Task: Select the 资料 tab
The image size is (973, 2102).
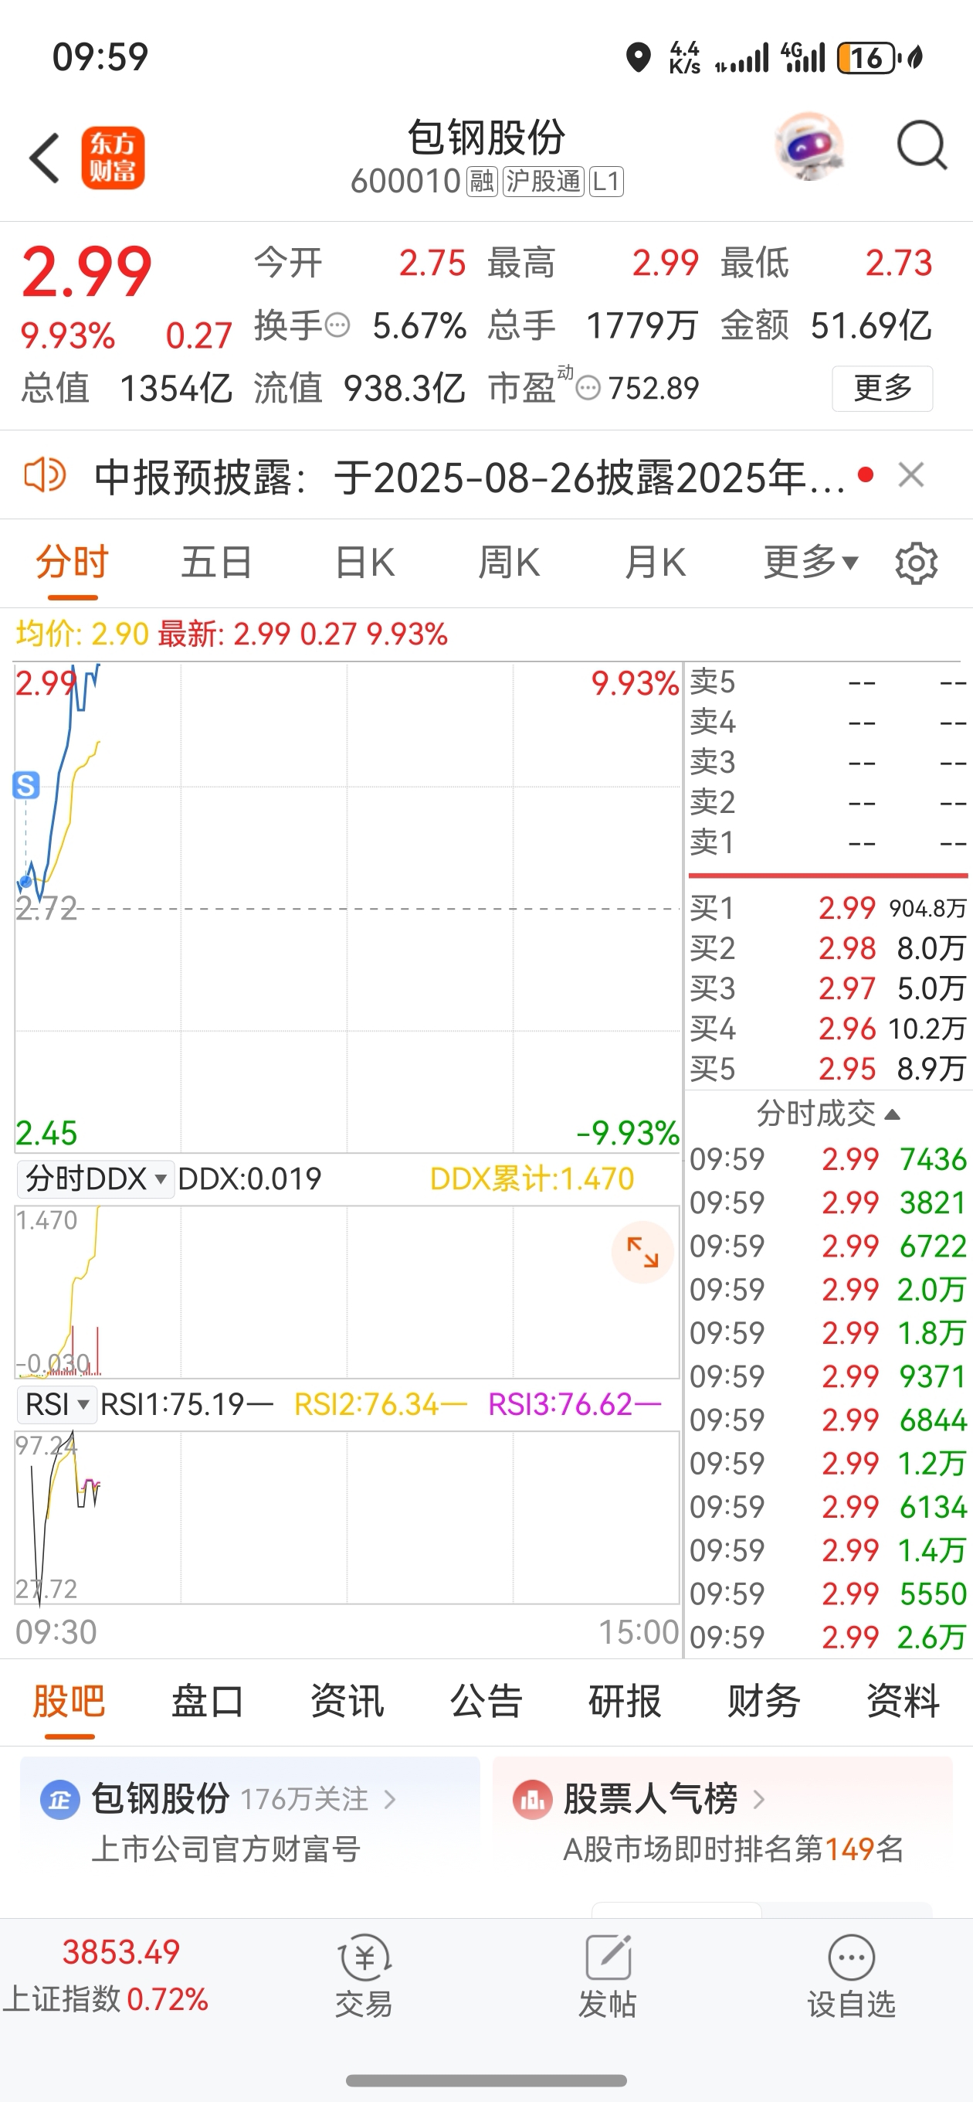Action: (x=903, y=1702)
